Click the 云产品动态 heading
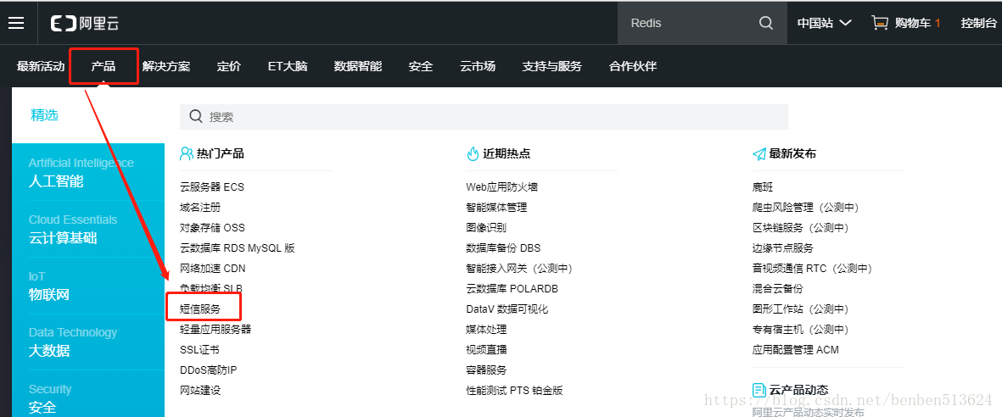Screen dimensions: 1002x417 798,390
